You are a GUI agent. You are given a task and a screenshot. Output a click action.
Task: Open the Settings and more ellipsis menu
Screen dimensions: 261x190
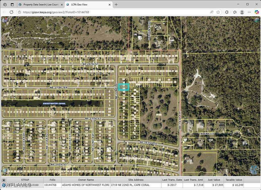249,12
